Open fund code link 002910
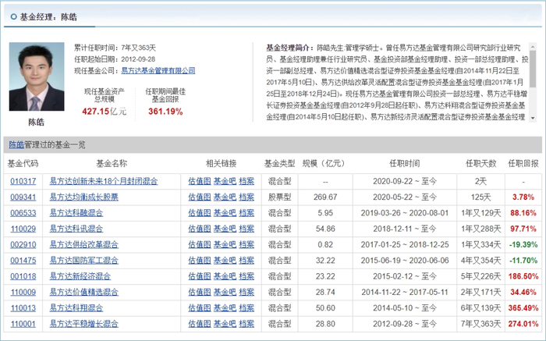This screenshot has width=546, height=341. click(x=23, y=244)
